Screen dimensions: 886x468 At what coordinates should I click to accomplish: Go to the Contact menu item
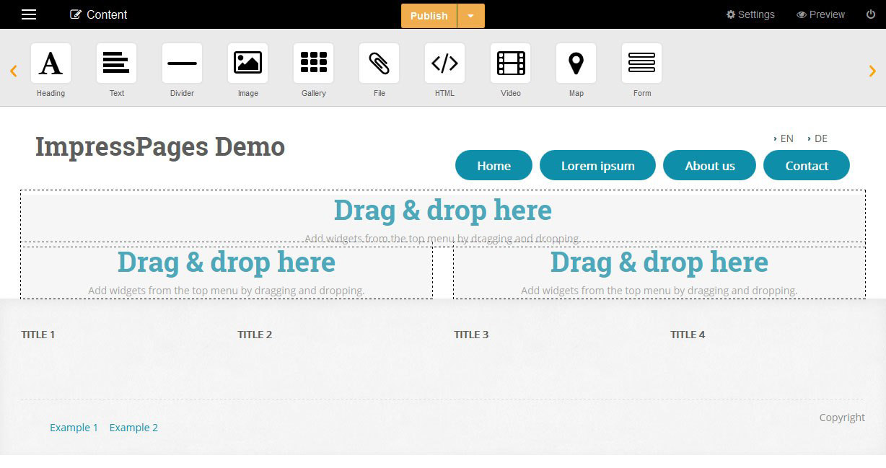[x=806, y=166]
